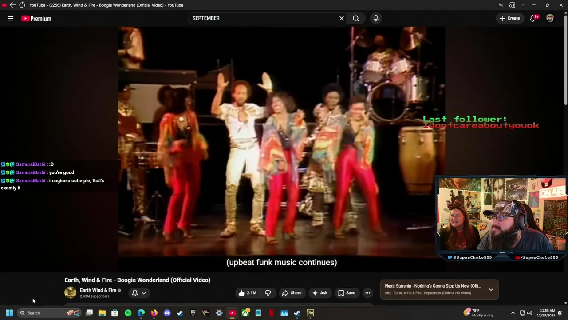Image resolution: width=568 pixels, height=320 pixels.
Task: Click the Ask button
Action: (319, 293)
